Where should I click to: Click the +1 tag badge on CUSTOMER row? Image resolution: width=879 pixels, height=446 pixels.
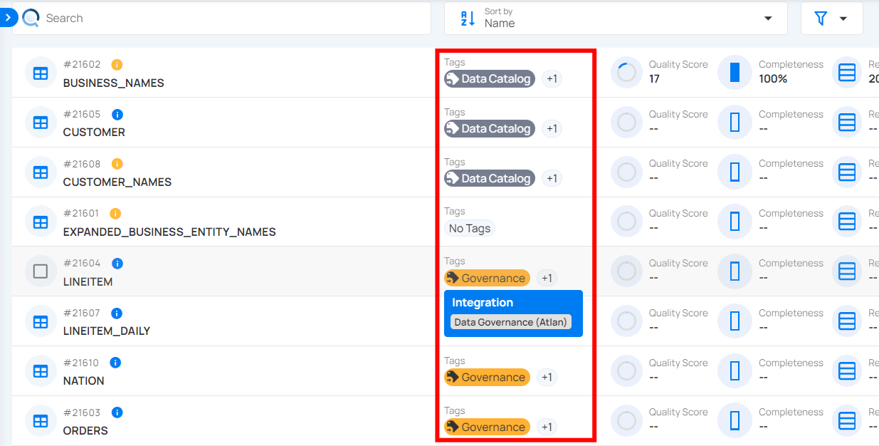(x=552, y=128)
